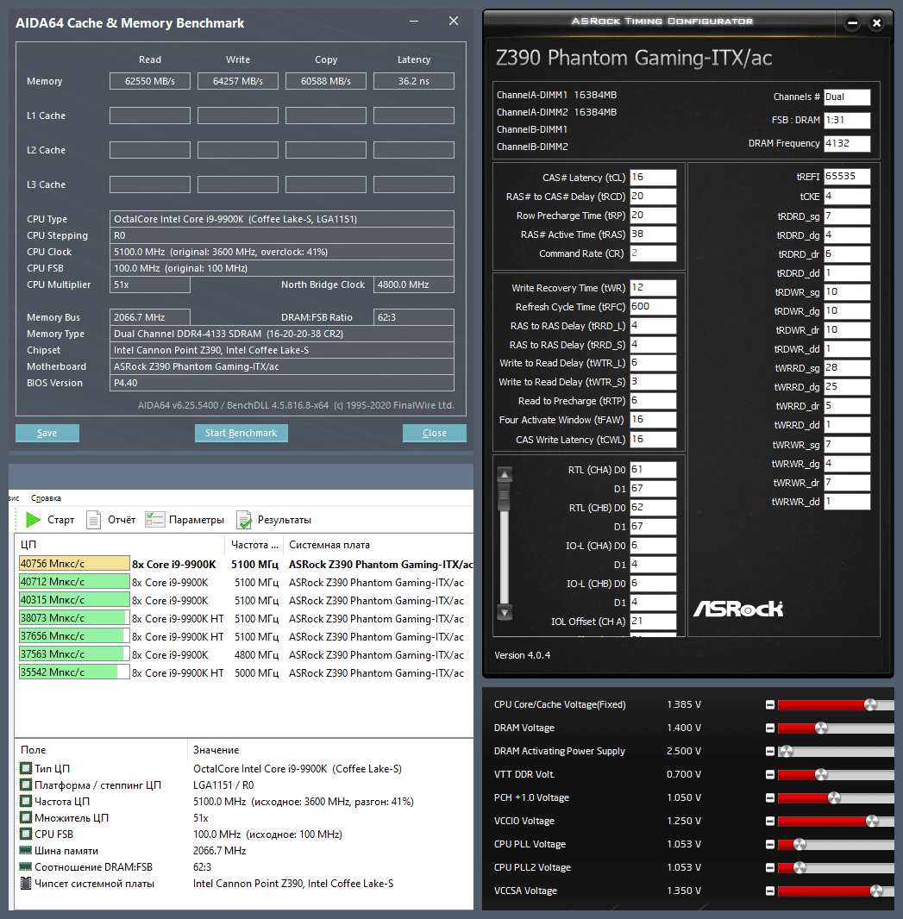Open Параметры settings toolbar icon
This screenshot has height=919, width=903.
[x=154, y=520]
